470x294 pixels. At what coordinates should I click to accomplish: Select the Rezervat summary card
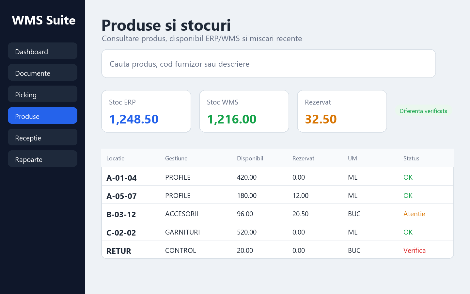pos(342,111)
